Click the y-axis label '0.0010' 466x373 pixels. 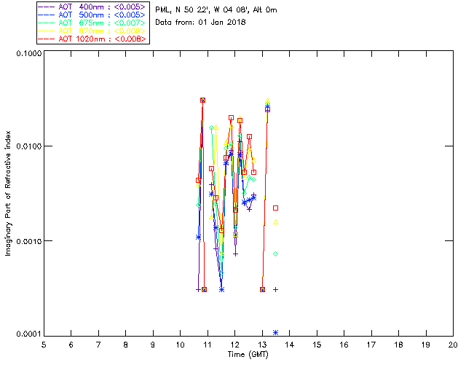pyautogui.click(x=28, y=241)
